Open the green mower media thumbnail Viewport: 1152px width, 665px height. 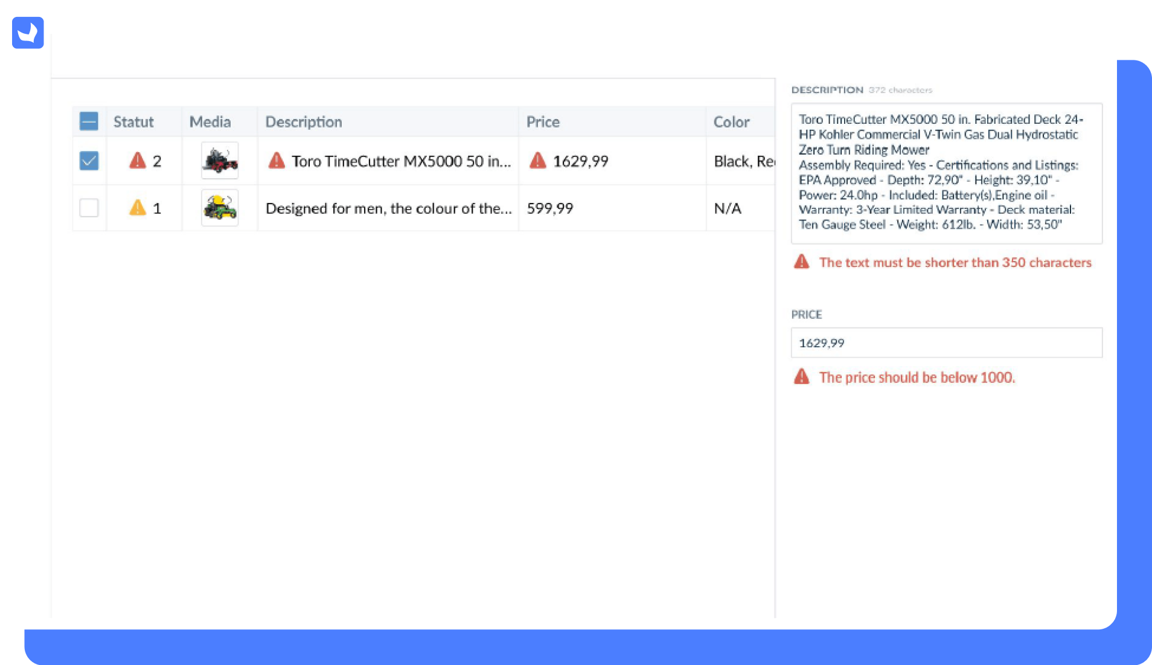(220, 208)
